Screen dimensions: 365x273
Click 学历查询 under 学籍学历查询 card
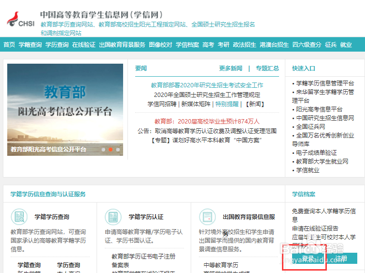69,265
